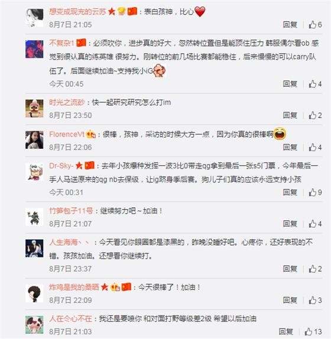Reply to 想变成现充的云苏's comment
The width and height of the screenshot is (331, 339).
click(x=290, y=24)
